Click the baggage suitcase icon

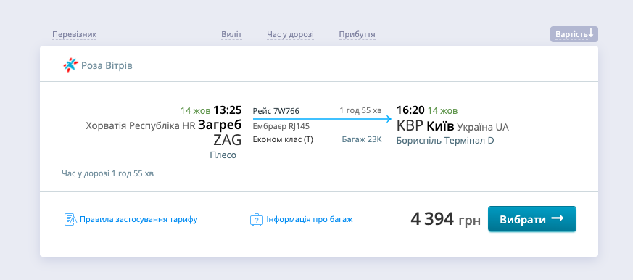[257, 219]
